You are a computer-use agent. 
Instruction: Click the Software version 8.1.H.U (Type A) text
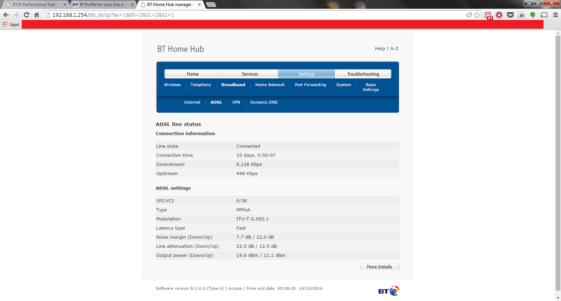[x=190, y=289]
